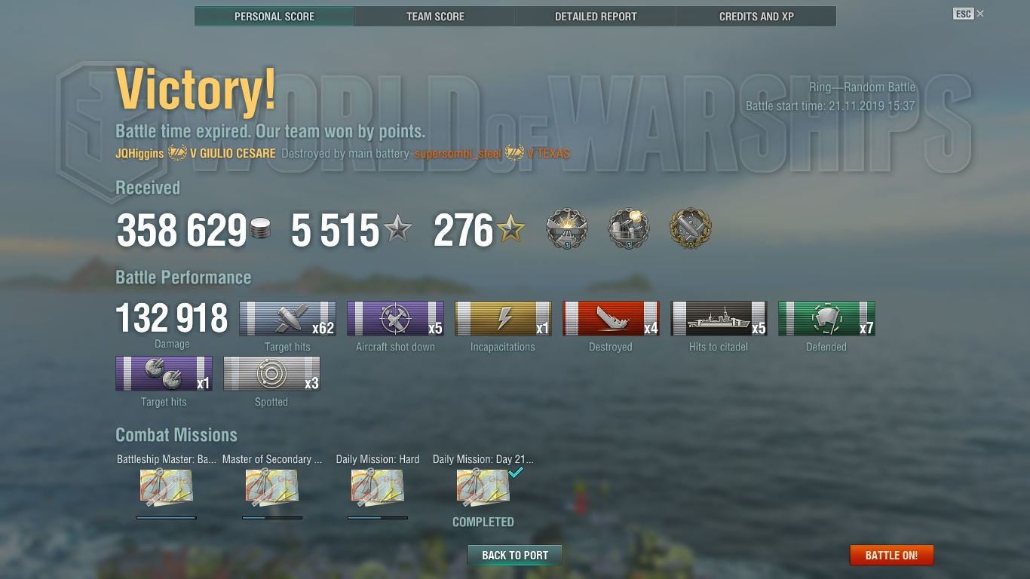Open the Battleship Master combat mission
This screenshot has height=579, width=1030.
pyautogui.click(x=167, y=487)
